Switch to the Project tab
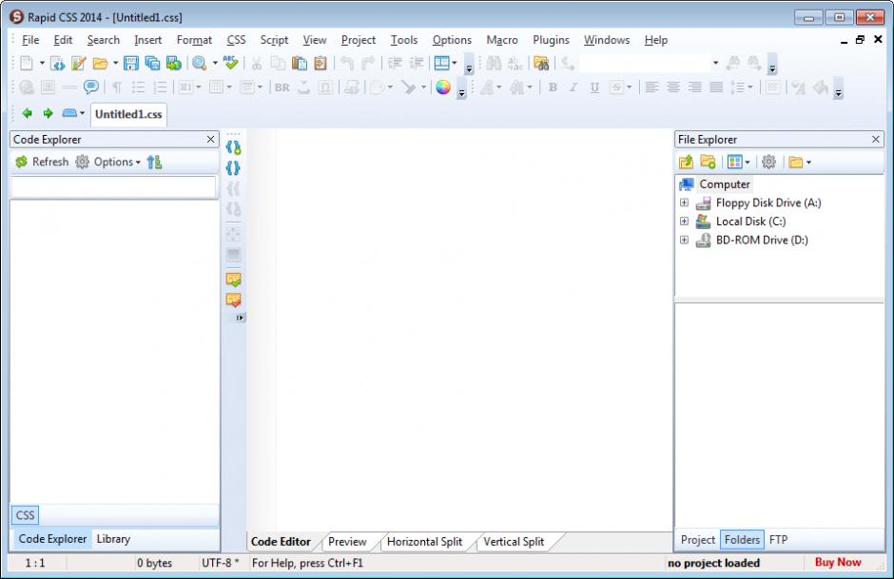Image resolution: width=894 pixels, height=579 pixels. [x=697, y=539]
